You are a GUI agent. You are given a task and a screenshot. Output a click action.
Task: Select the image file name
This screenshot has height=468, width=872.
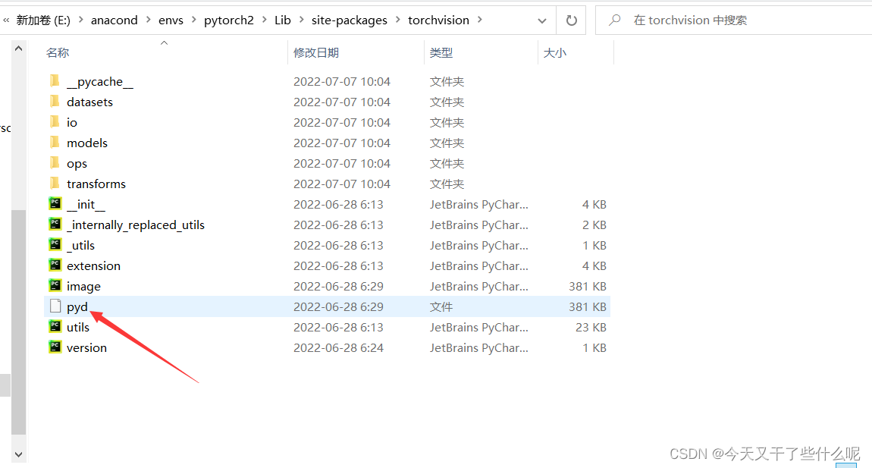83,287
